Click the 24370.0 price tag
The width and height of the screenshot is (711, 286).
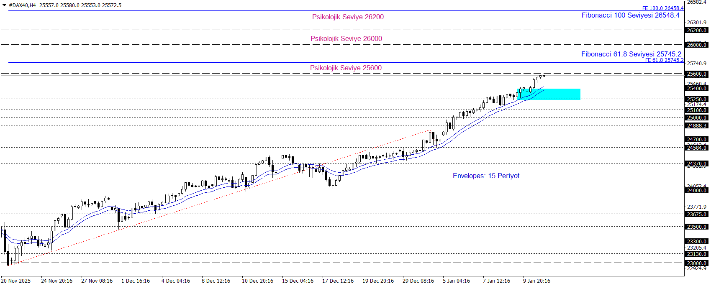pos(696,164)
